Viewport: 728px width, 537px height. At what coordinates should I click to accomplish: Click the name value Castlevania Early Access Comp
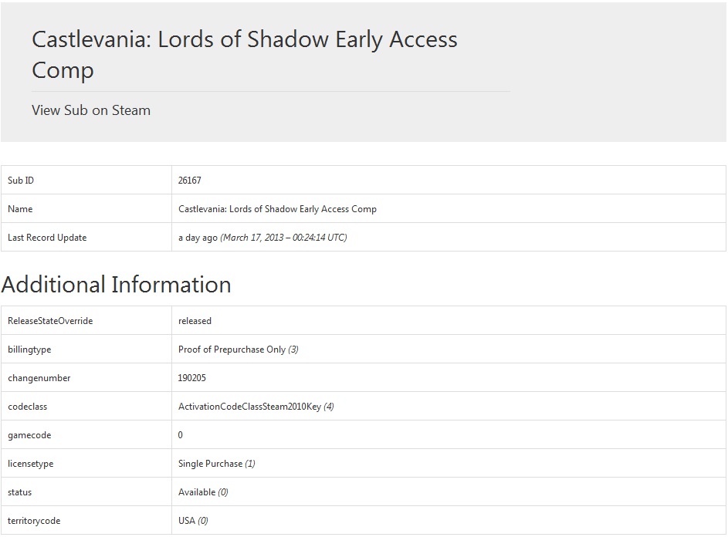(x=277, y=209)
